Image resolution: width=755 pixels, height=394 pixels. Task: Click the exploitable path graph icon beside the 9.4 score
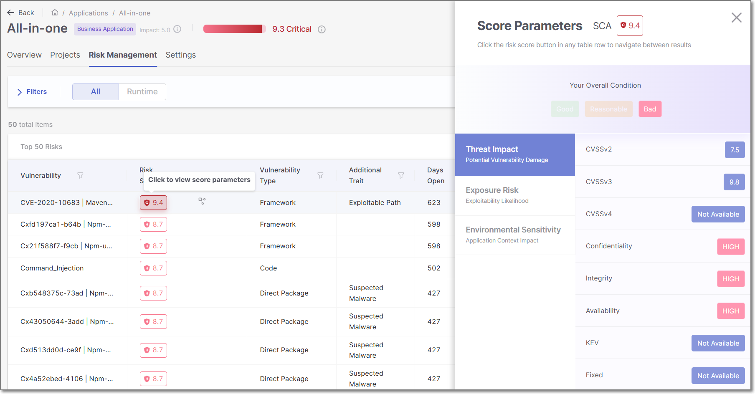click(x=202, y=202)
